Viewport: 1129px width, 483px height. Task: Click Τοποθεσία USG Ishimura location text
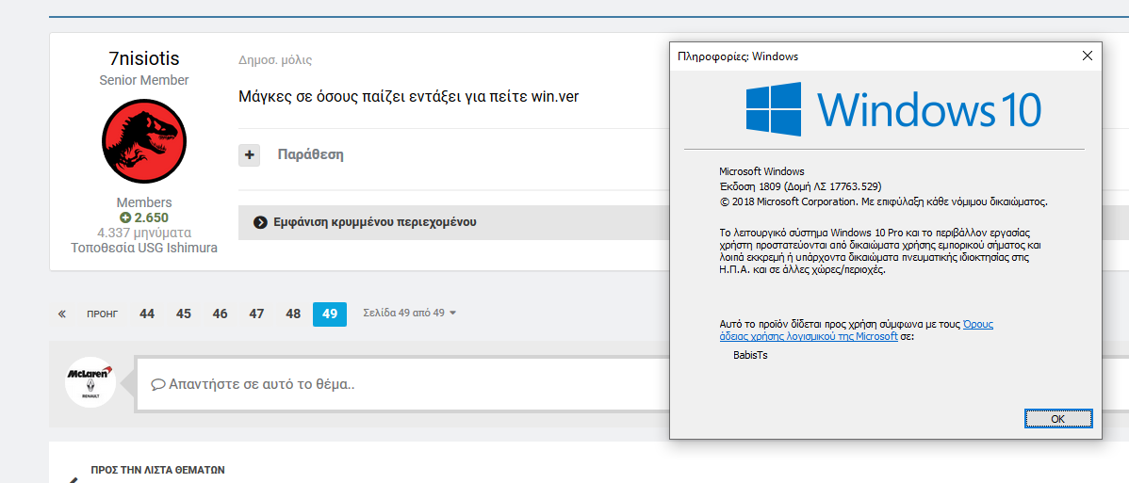[x=144, y=248]
